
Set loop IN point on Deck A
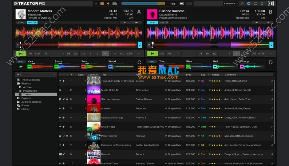point(115,53)
